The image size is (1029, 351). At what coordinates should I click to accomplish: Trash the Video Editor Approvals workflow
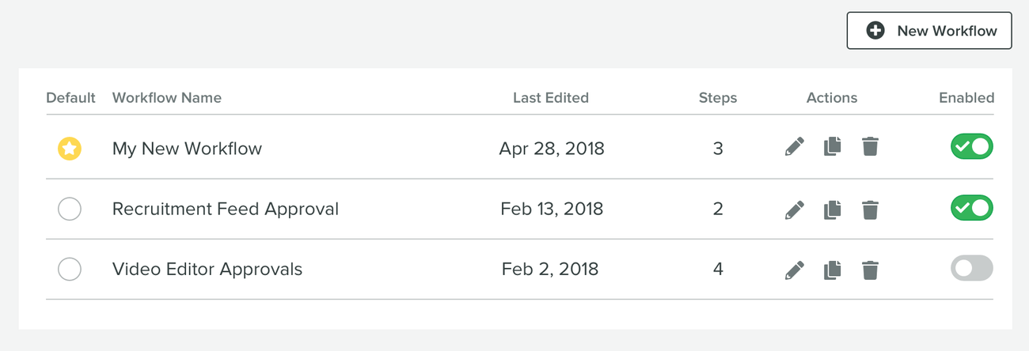tap(870, 270)
